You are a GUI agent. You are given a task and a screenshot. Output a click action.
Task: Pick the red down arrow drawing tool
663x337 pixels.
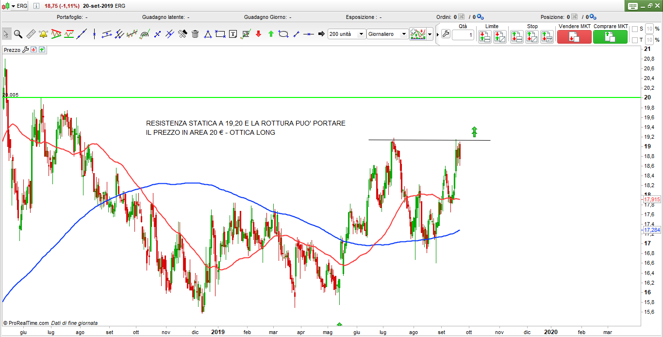[x=258, y=34]
